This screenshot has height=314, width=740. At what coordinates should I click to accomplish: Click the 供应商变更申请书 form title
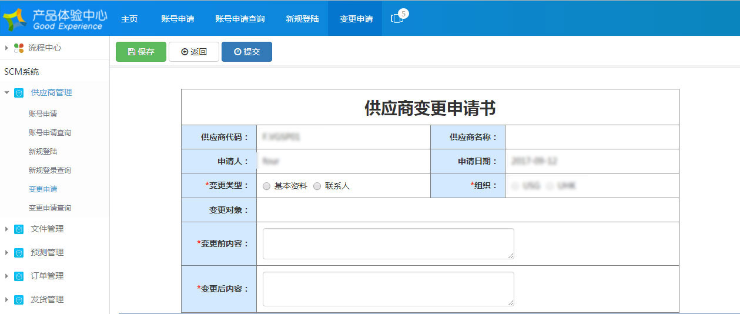coord(430,108)
